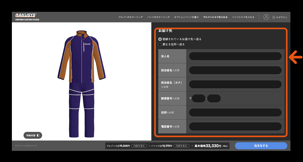303x162 pixels.
Task: Switch to ブルゾンにロゴを入れる step
Action: [x=215, y=17]
